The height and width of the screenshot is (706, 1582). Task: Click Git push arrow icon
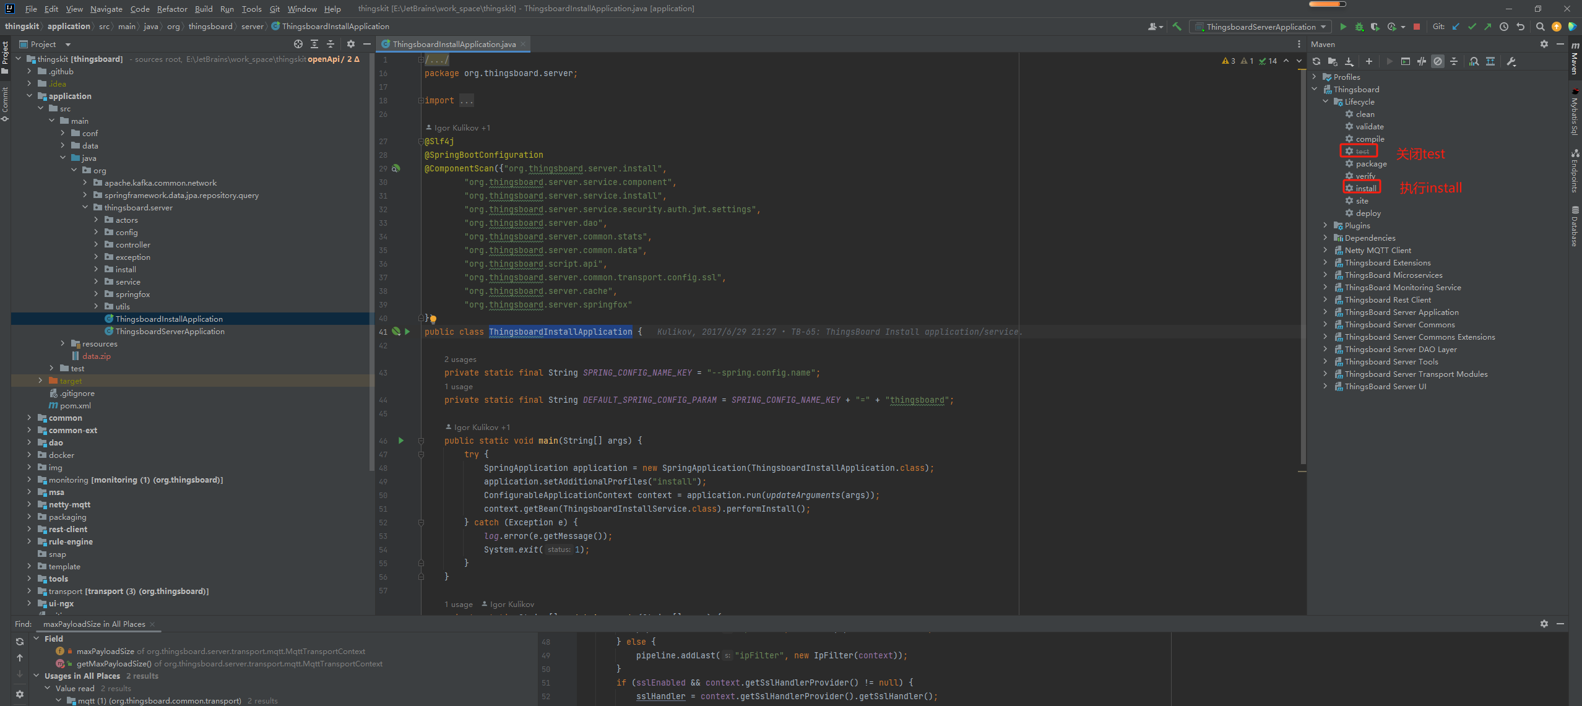point(1488,27)
